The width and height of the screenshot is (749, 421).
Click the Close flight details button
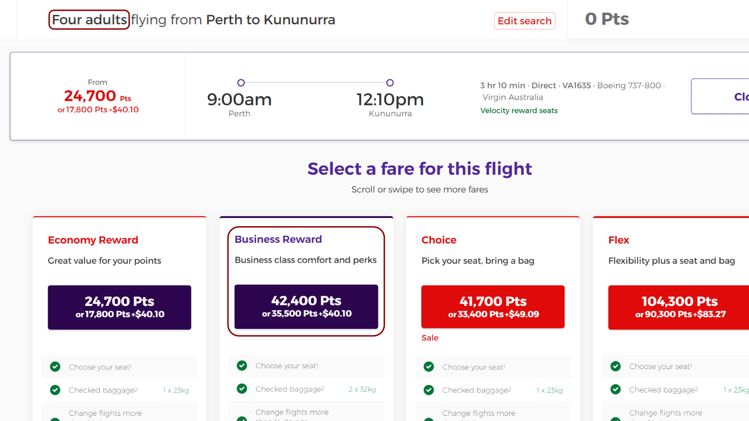point(720,96)
